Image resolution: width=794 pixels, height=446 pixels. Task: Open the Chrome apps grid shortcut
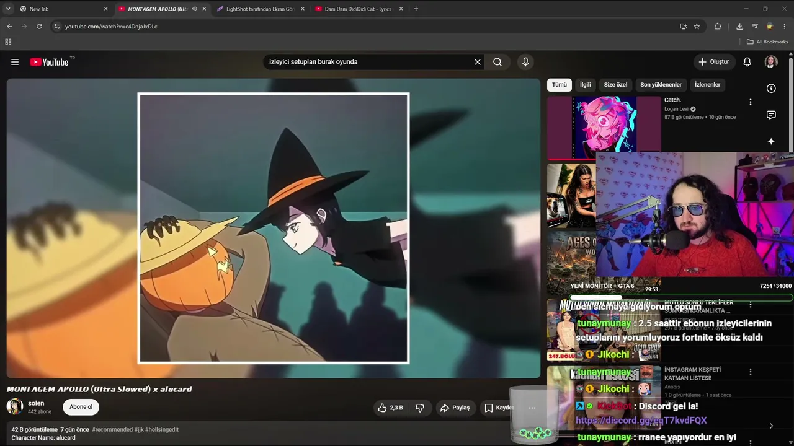coord(8,42)
